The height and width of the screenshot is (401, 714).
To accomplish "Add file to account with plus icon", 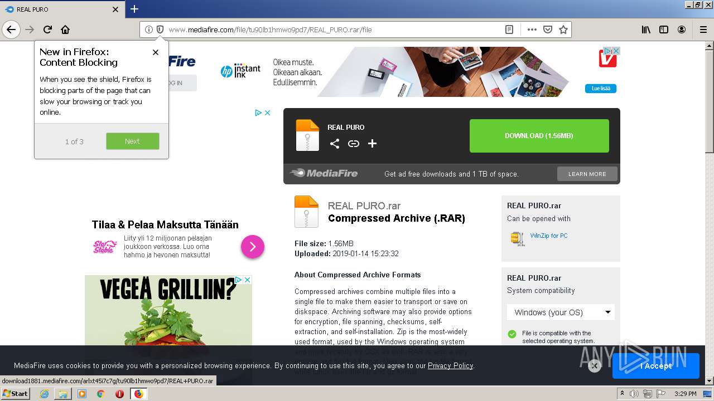I will [373, 144].
